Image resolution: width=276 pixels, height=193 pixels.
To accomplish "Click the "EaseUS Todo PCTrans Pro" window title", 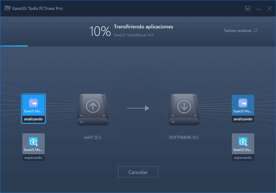I will click(38, 9).
